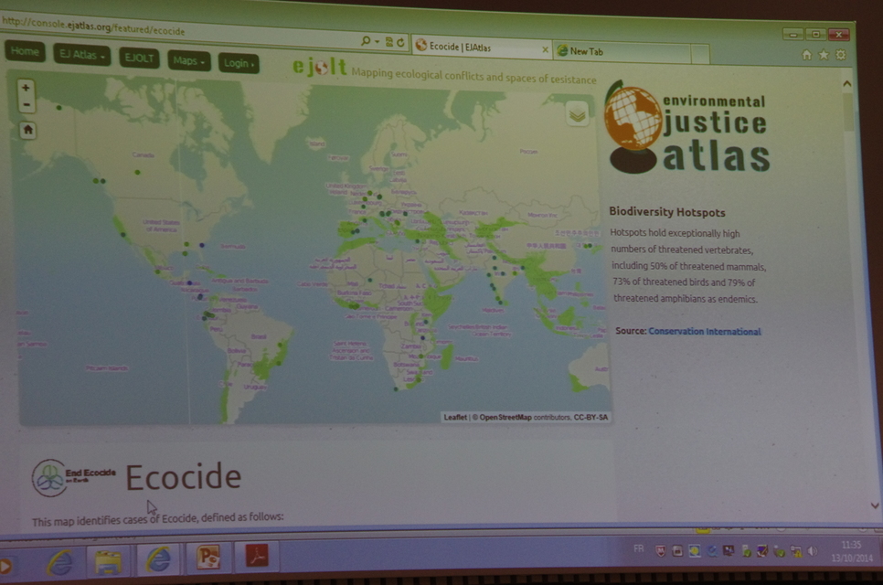
Task: Open the Login menu
Action: (239, 63)
